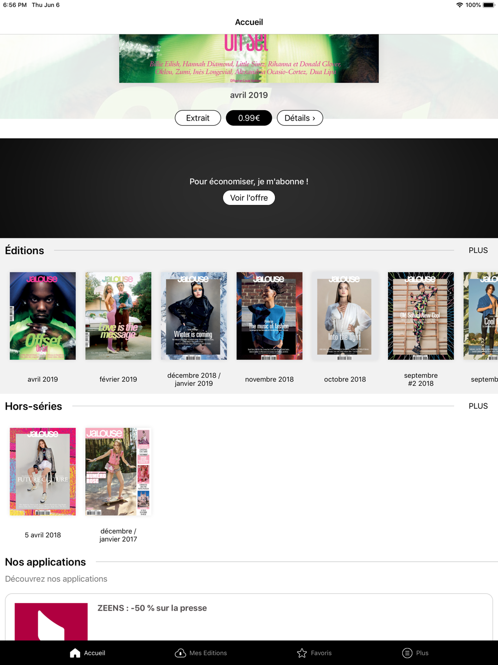Viewport: 498px width, 665px height.
Task: Tap 'octobre 2018' edition label
Action: (x=345, y=379)
